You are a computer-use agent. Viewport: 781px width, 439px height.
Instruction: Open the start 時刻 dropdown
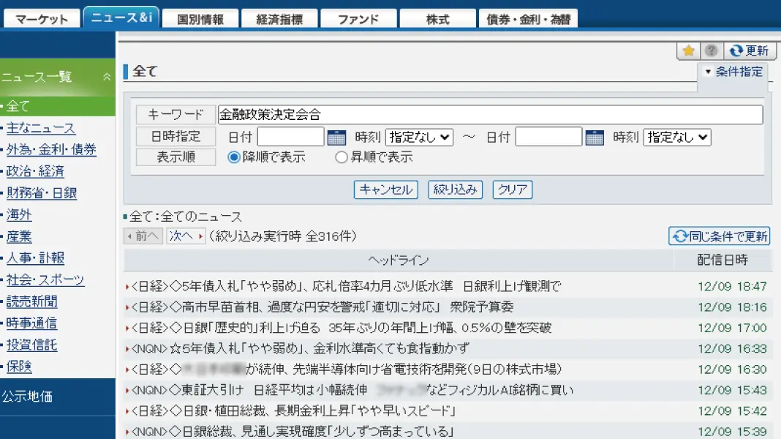[x=420, y=137]
